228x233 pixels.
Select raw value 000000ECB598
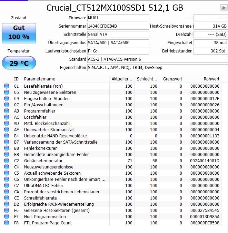pos(205,223)
